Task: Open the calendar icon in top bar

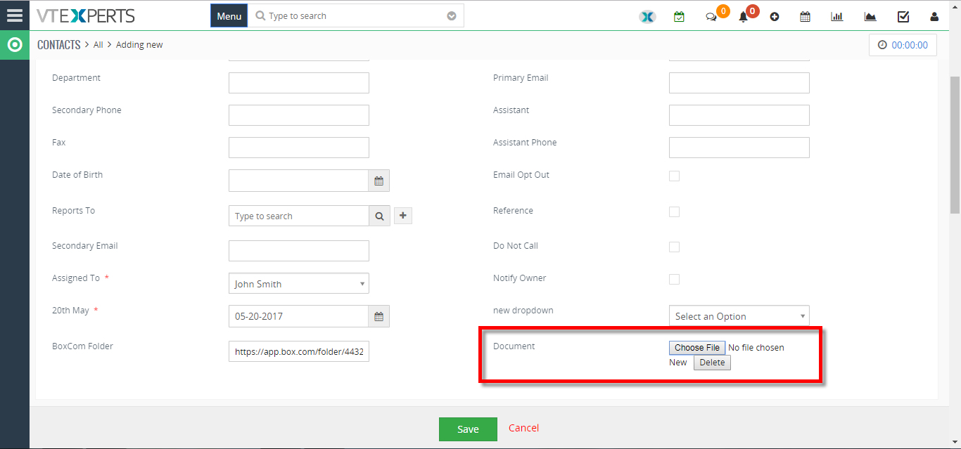Action: [x=805, y=17]
